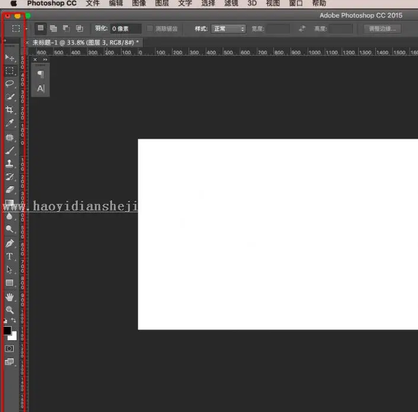Choose Subtract from Selection mode
Viewport: 418px width, 412px height.
[x=66, y=28]
